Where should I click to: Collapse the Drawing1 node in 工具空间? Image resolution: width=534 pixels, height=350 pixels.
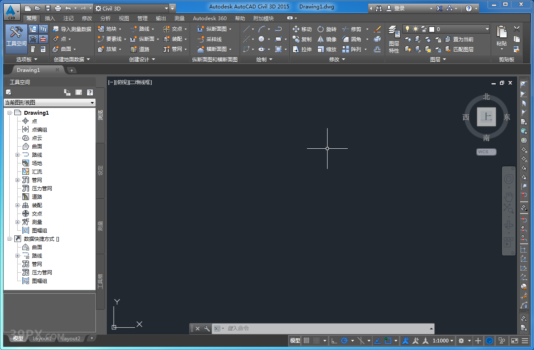coord(9,112)
